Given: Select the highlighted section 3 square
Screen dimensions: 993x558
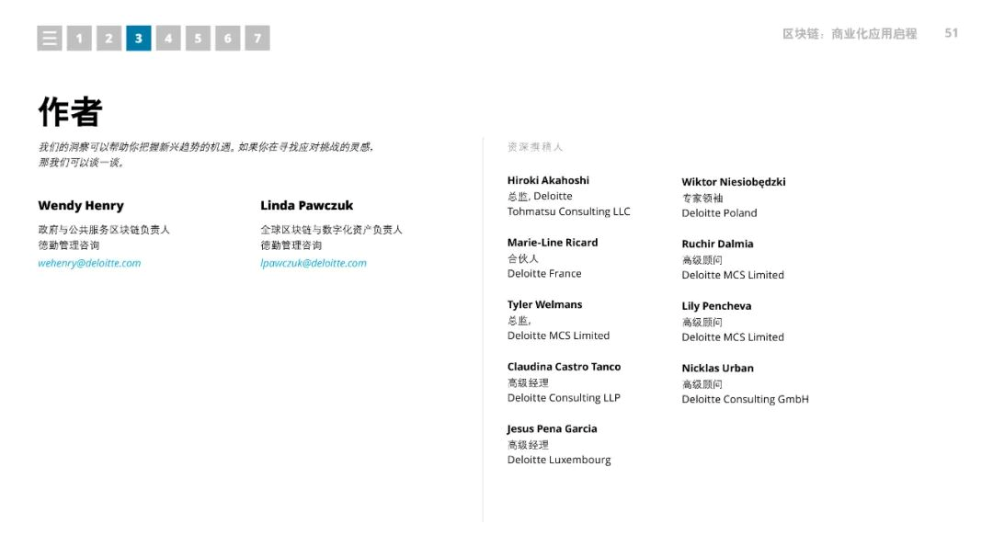Looking at the screenshot, I should click(x=139, y=38).
